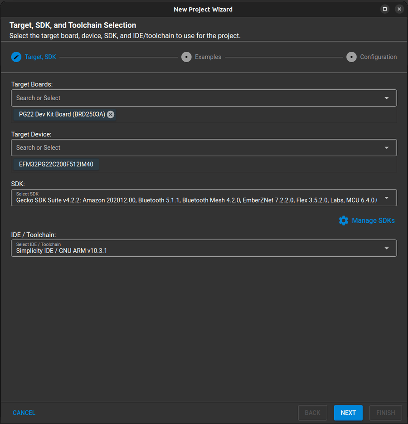Jump to the Configuration step
The width and height of the screenshot is (408, 424).
pos(378,57)
